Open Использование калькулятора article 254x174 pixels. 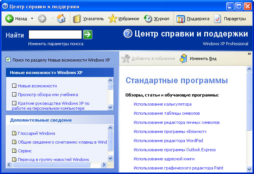coord(162,104)
